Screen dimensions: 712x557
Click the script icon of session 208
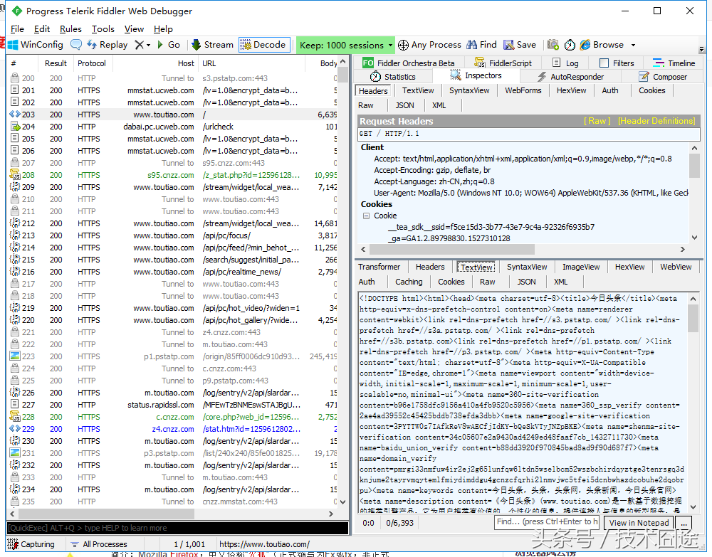15,174
